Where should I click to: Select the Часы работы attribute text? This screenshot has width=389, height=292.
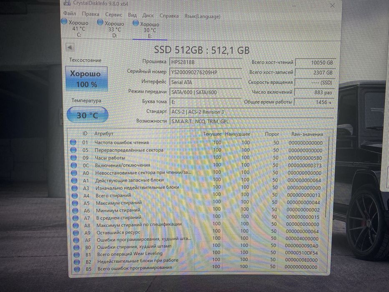[x=110, y=158]
